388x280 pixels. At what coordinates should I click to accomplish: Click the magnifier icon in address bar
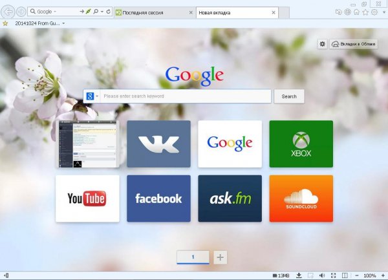click(x=33, y=11)
